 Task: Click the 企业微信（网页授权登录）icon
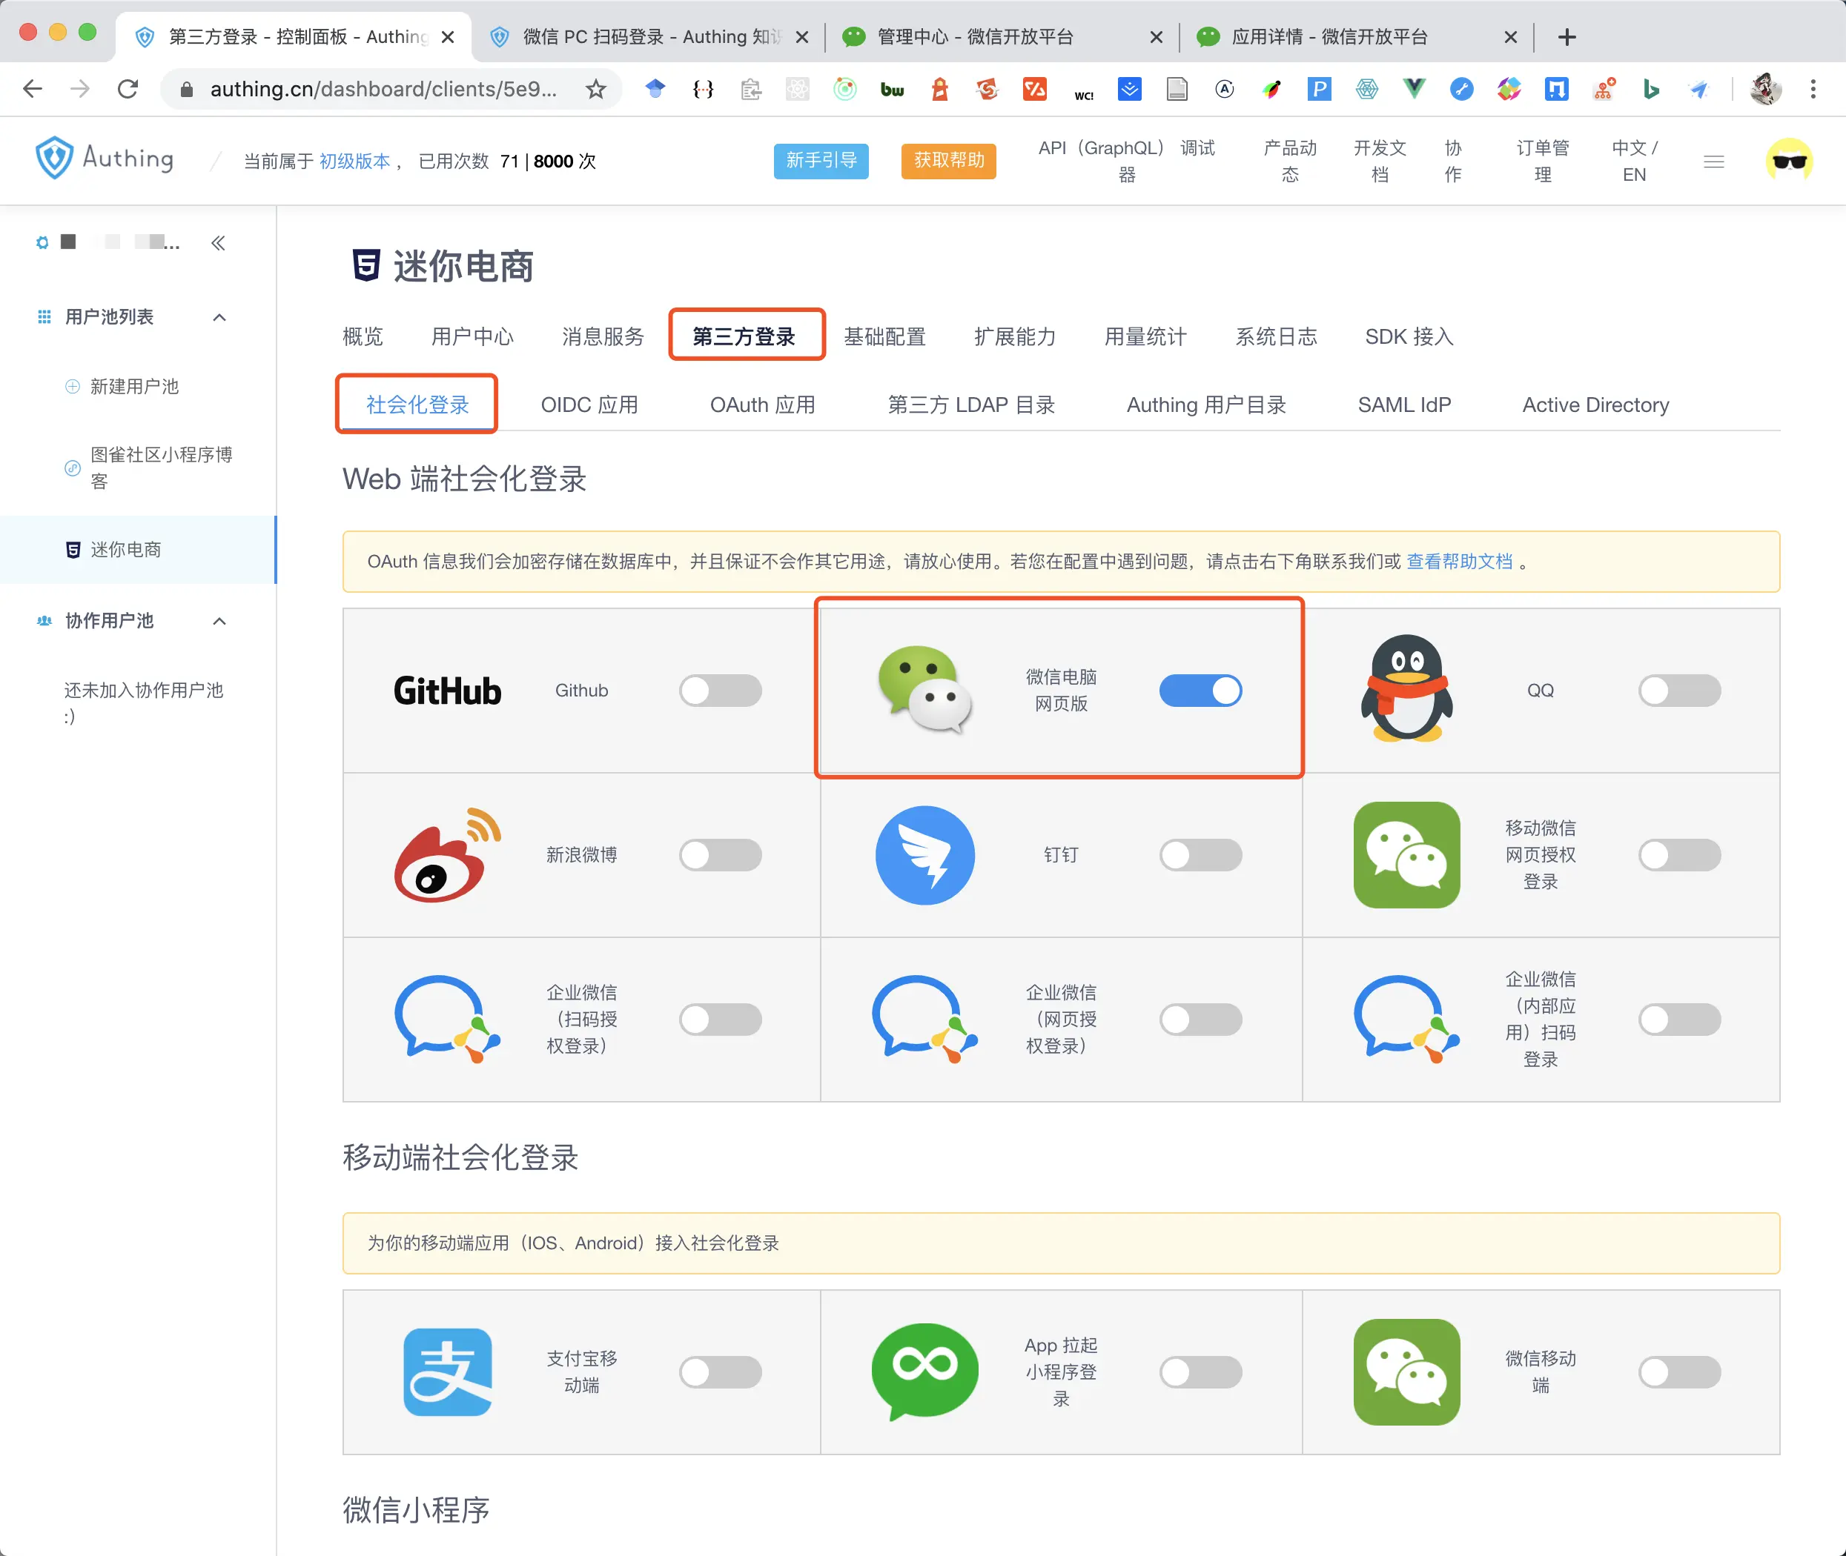tap(924, 1019)
